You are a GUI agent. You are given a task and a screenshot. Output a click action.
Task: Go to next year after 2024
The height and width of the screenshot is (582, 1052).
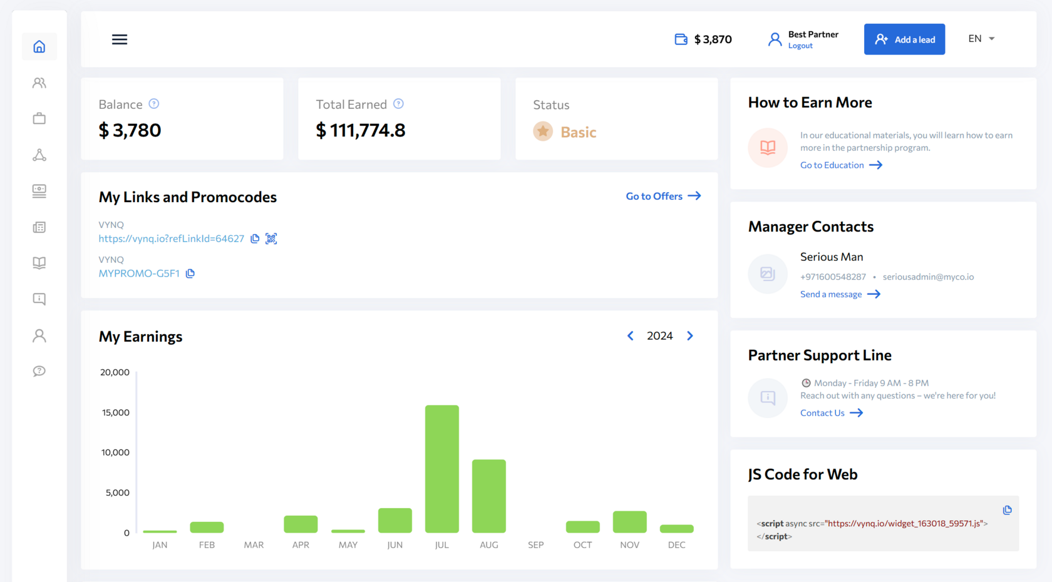pyautogui.click(x=690, y=336)
